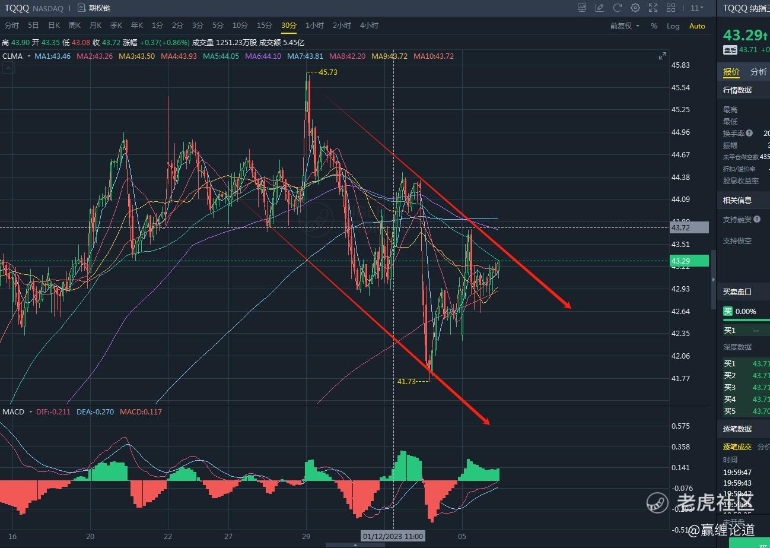This screenshot has width=770, height=548.
Task: Click the 01/12/2023 11:00 crosshair date label
Action: coord(393,536)
